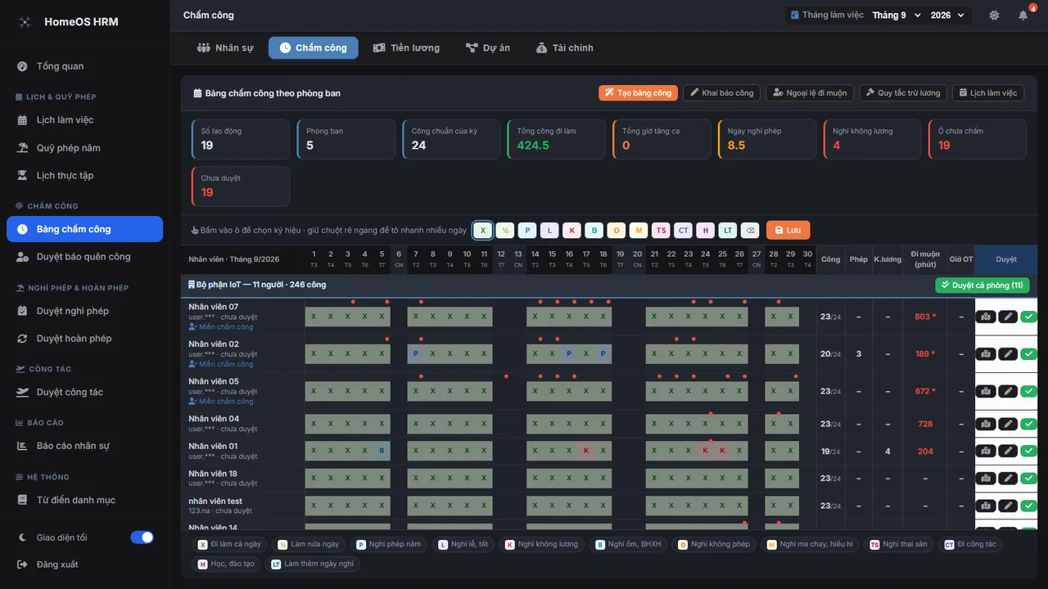This screenshot has width=1048, height=589.
Task: Toggle the Giao diện tối switch
Action: point(142,537)
